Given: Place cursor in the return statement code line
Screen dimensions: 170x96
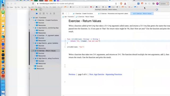Looking at the screenshot, I should (x=85, y=41).
